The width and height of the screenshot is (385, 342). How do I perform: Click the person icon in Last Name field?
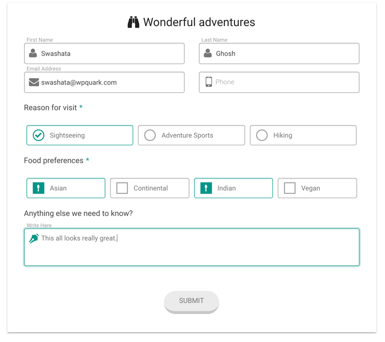point(208,53)
